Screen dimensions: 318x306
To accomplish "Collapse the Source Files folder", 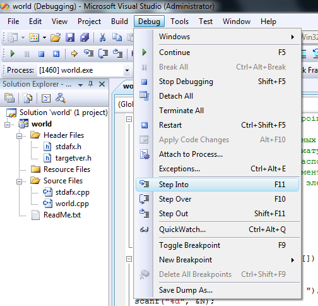I will tap(19, 181).
